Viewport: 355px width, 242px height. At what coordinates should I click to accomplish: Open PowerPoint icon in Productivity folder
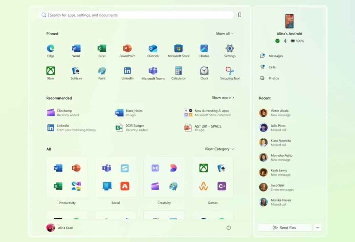pyautogui.click(x=76, y=168)
